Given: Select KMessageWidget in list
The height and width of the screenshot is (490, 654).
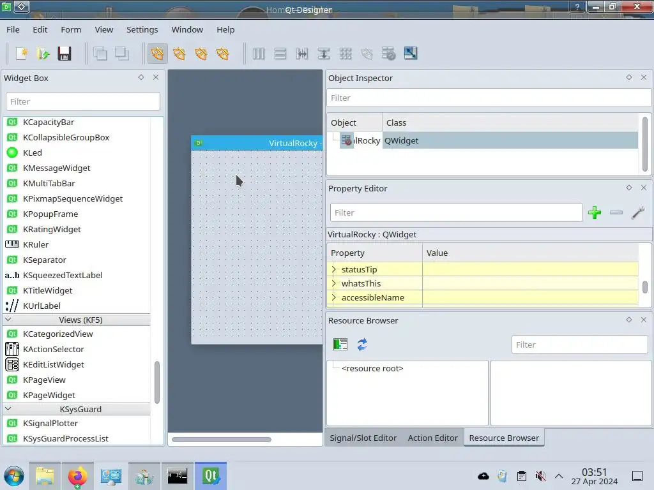Looking at the screenshot, I should click(57, 168).
